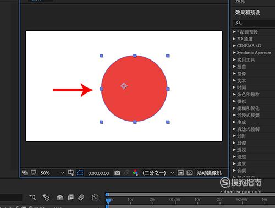Expand the 抠像 category

click(234, 74)
